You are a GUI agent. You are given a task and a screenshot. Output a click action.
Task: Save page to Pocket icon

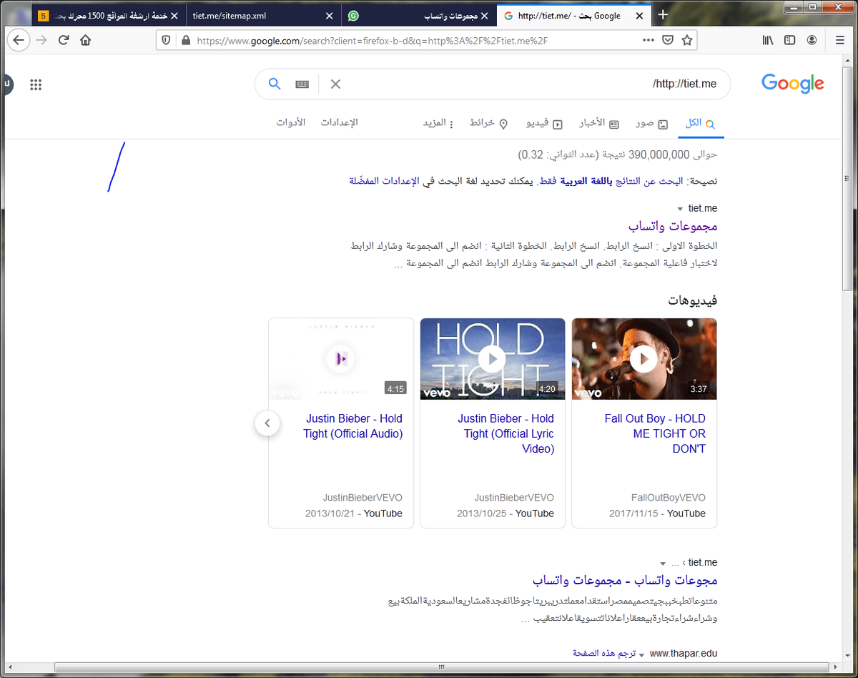click(x=668, y=41)
